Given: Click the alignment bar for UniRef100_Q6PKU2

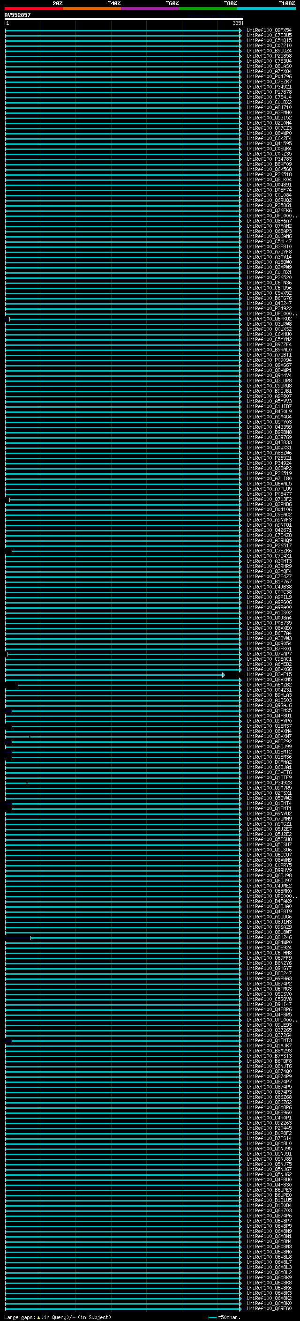Looking at the screenshot, I should point(125,319).
